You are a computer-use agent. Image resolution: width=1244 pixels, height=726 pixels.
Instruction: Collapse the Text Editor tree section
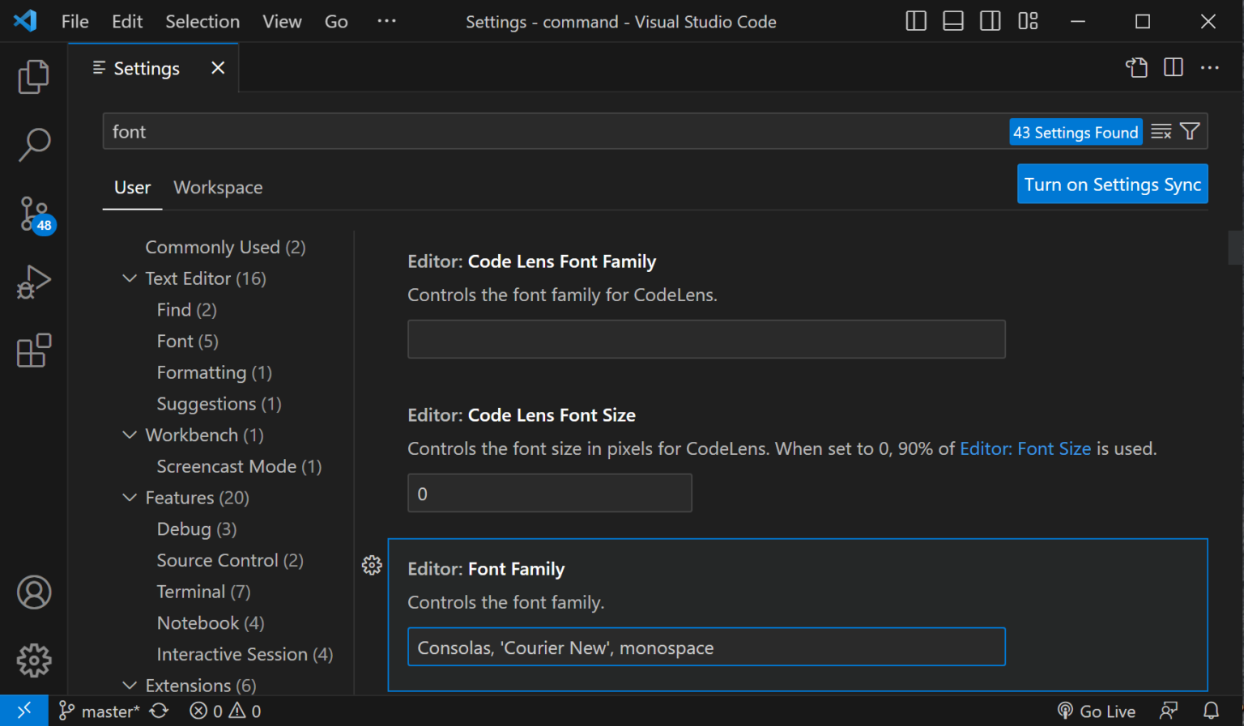coord(130,278)
